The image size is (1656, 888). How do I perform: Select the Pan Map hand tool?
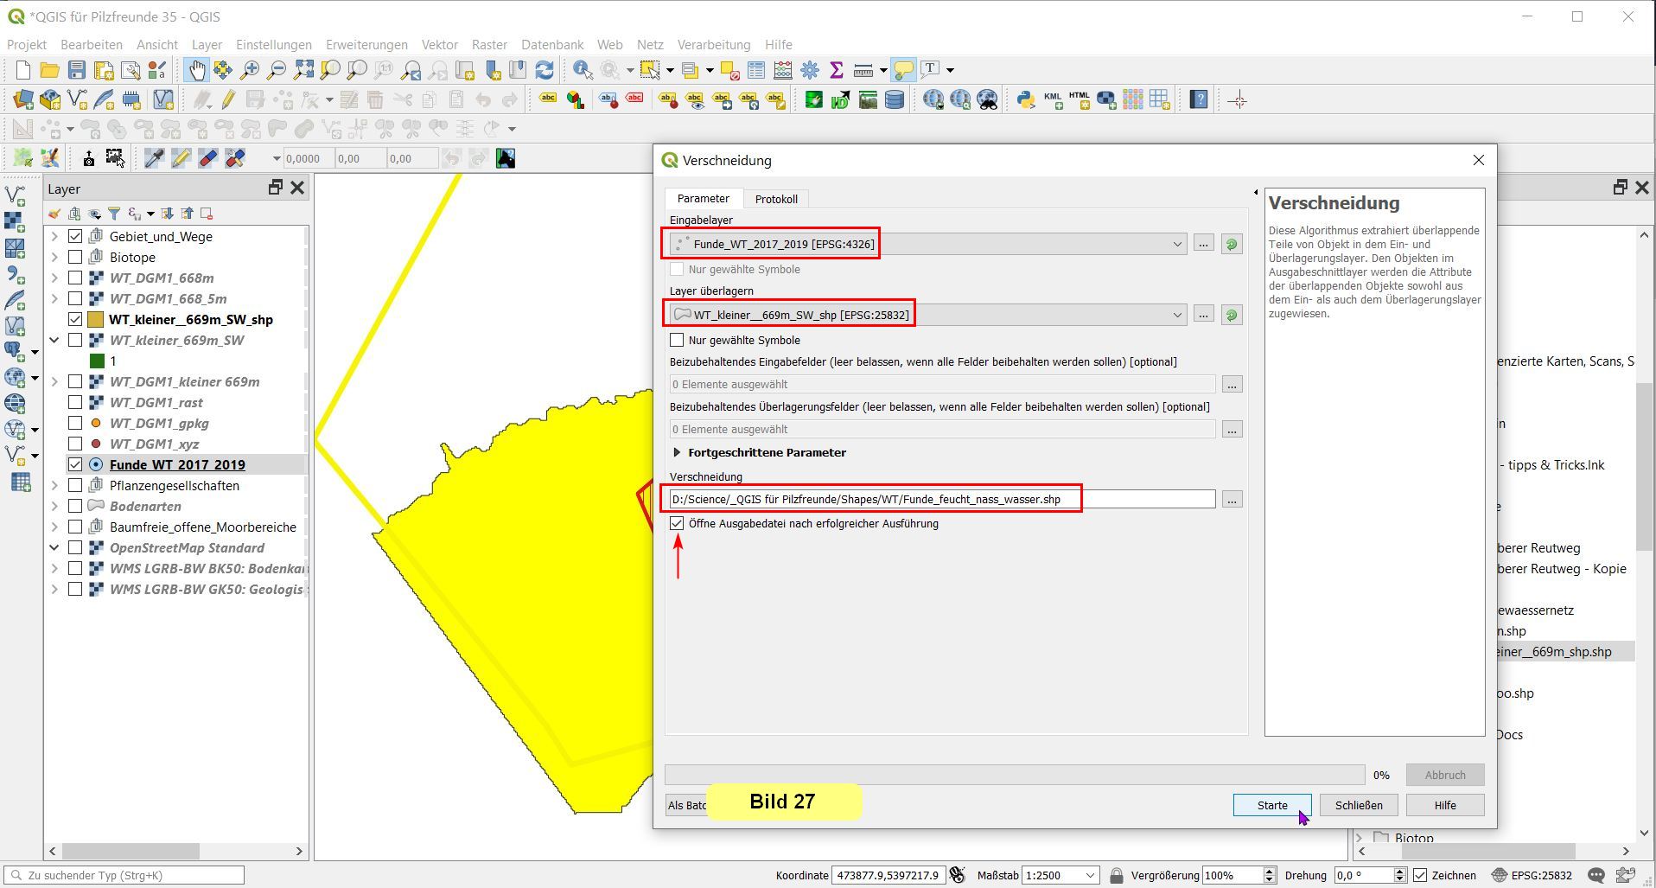point(196,70)
